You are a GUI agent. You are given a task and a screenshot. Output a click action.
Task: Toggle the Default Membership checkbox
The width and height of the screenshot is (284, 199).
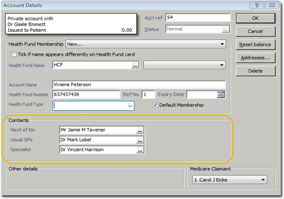(156, 105)
